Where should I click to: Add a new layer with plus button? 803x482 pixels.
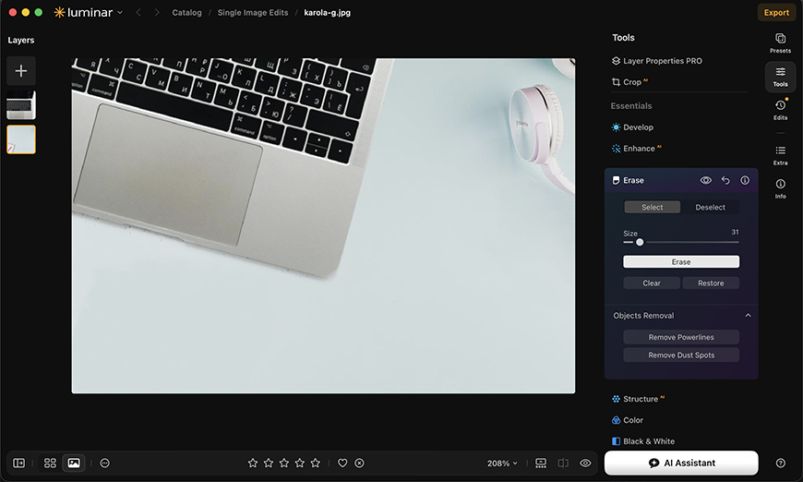point(21,71)
